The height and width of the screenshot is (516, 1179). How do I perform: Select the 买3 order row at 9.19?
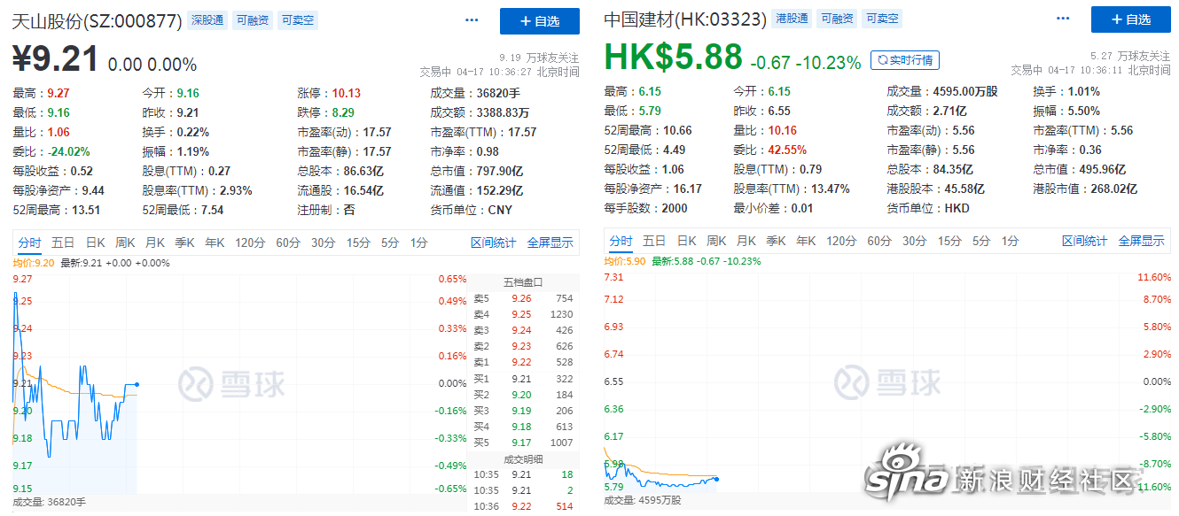[523, 411]
